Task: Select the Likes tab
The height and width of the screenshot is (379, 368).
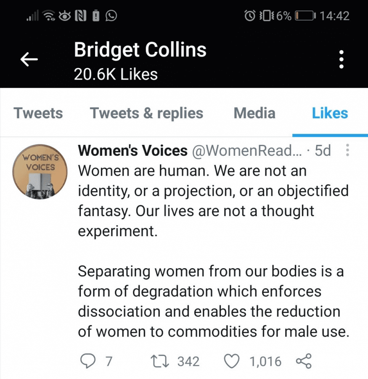Action: [330, 113]
